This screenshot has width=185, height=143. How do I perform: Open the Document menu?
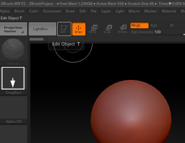[52, 11]
